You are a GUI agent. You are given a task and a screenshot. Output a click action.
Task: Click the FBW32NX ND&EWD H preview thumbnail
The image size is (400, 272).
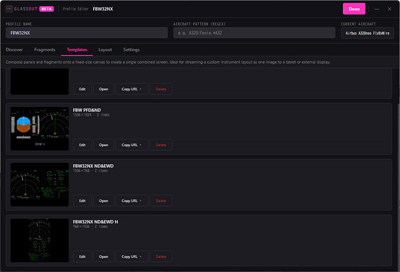coord(39,241)
